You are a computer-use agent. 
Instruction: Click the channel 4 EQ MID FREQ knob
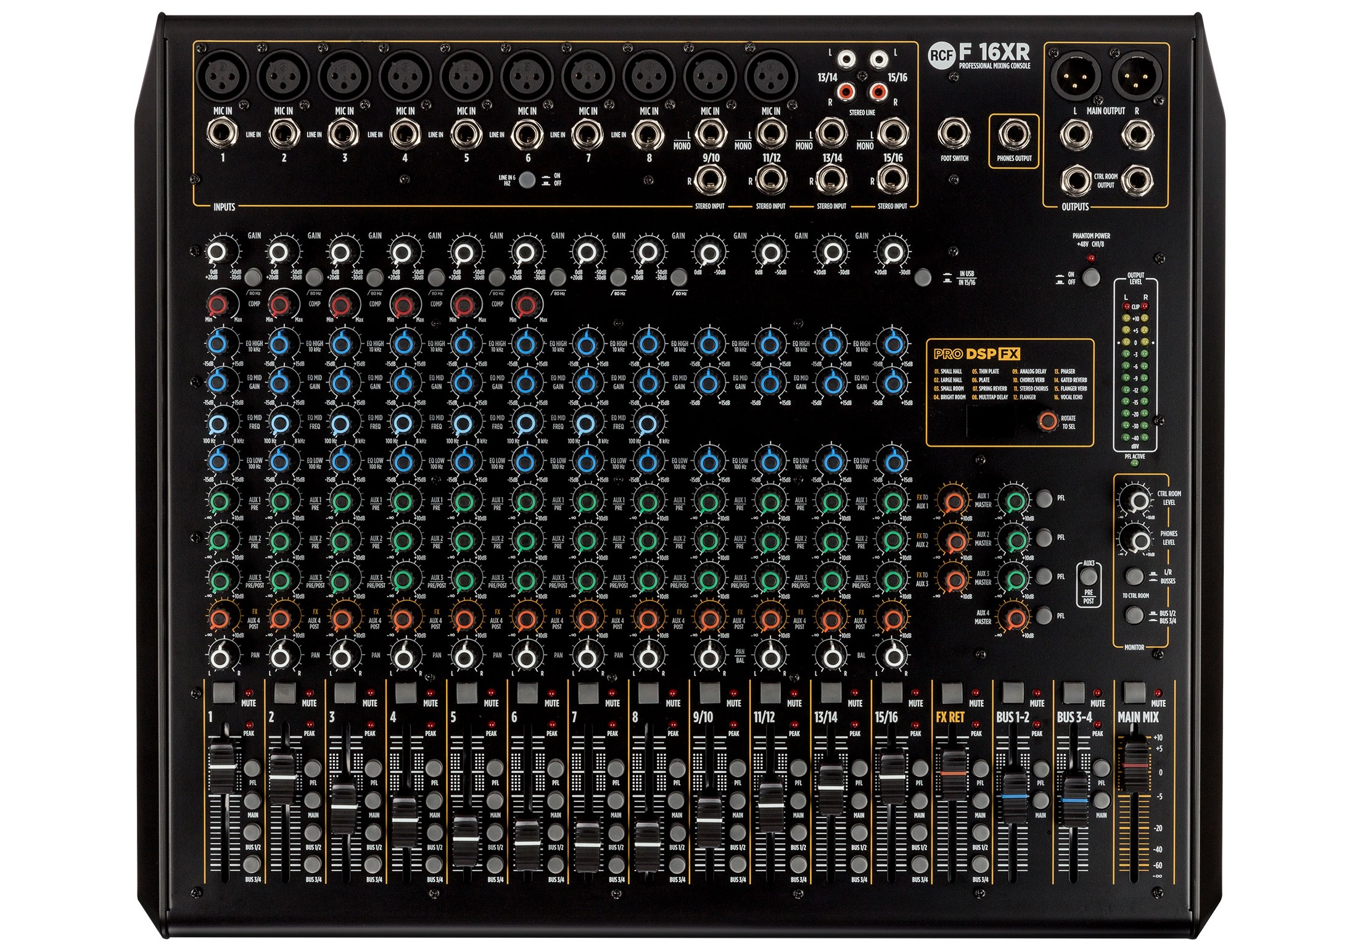[402, 423]
